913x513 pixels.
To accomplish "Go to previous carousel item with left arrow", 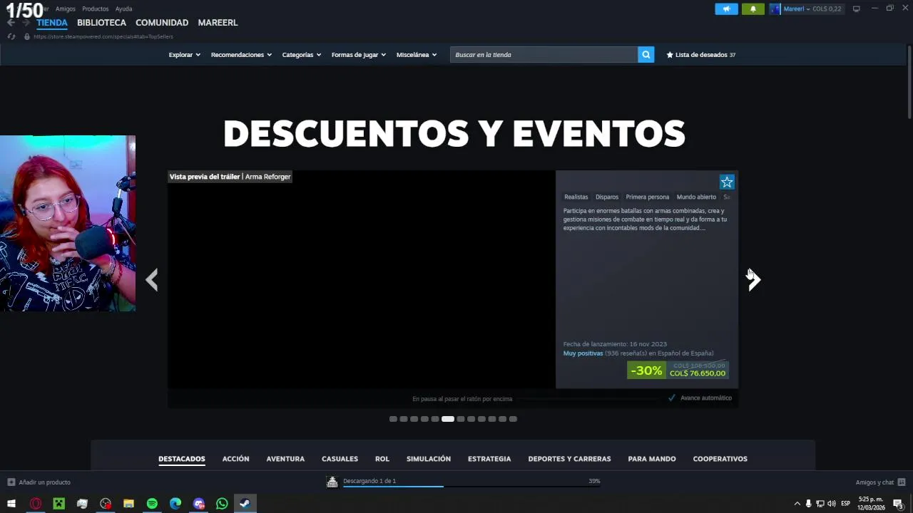I will [x=151, y=280].
